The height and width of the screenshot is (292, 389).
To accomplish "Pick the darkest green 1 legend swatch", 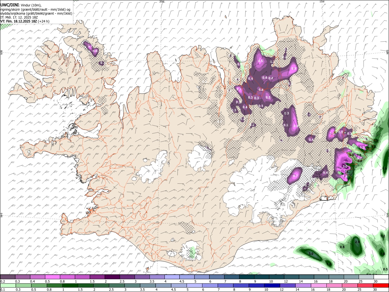I will point(70,285).
